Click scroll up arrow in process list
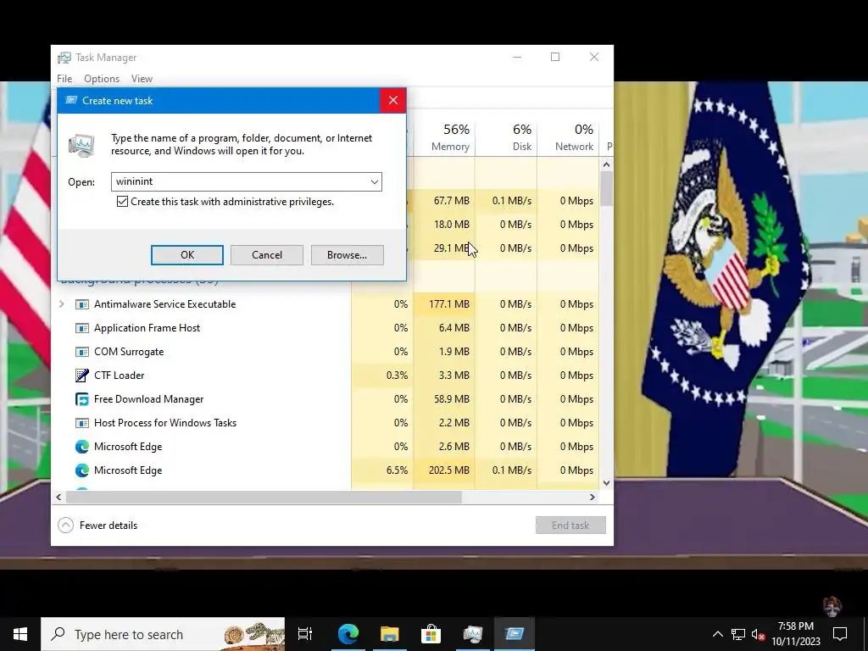Screen dimensions: 868x651 pyautogui.click(x=607, y=164)
